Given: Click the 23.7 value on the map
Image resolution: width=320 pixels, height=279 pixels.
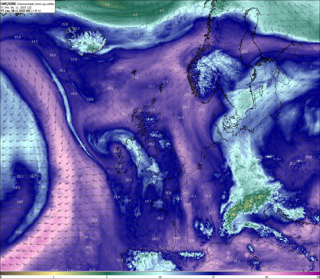Looking at the screenshot, I should tap(120, 68).
